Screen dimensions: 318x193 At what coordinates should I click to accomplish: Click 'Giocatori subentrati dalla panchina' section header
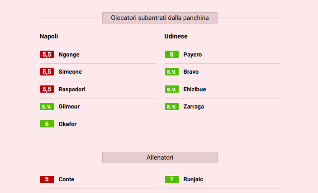(x=160, y=18)
